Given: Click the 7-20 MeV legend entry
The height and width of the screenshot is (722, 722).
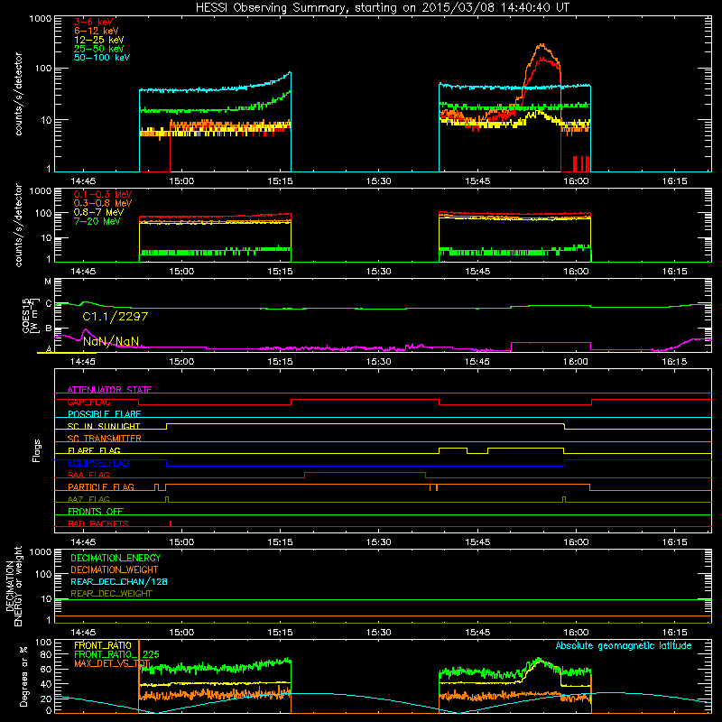Looking at the screenshot, I should point(97,221).
